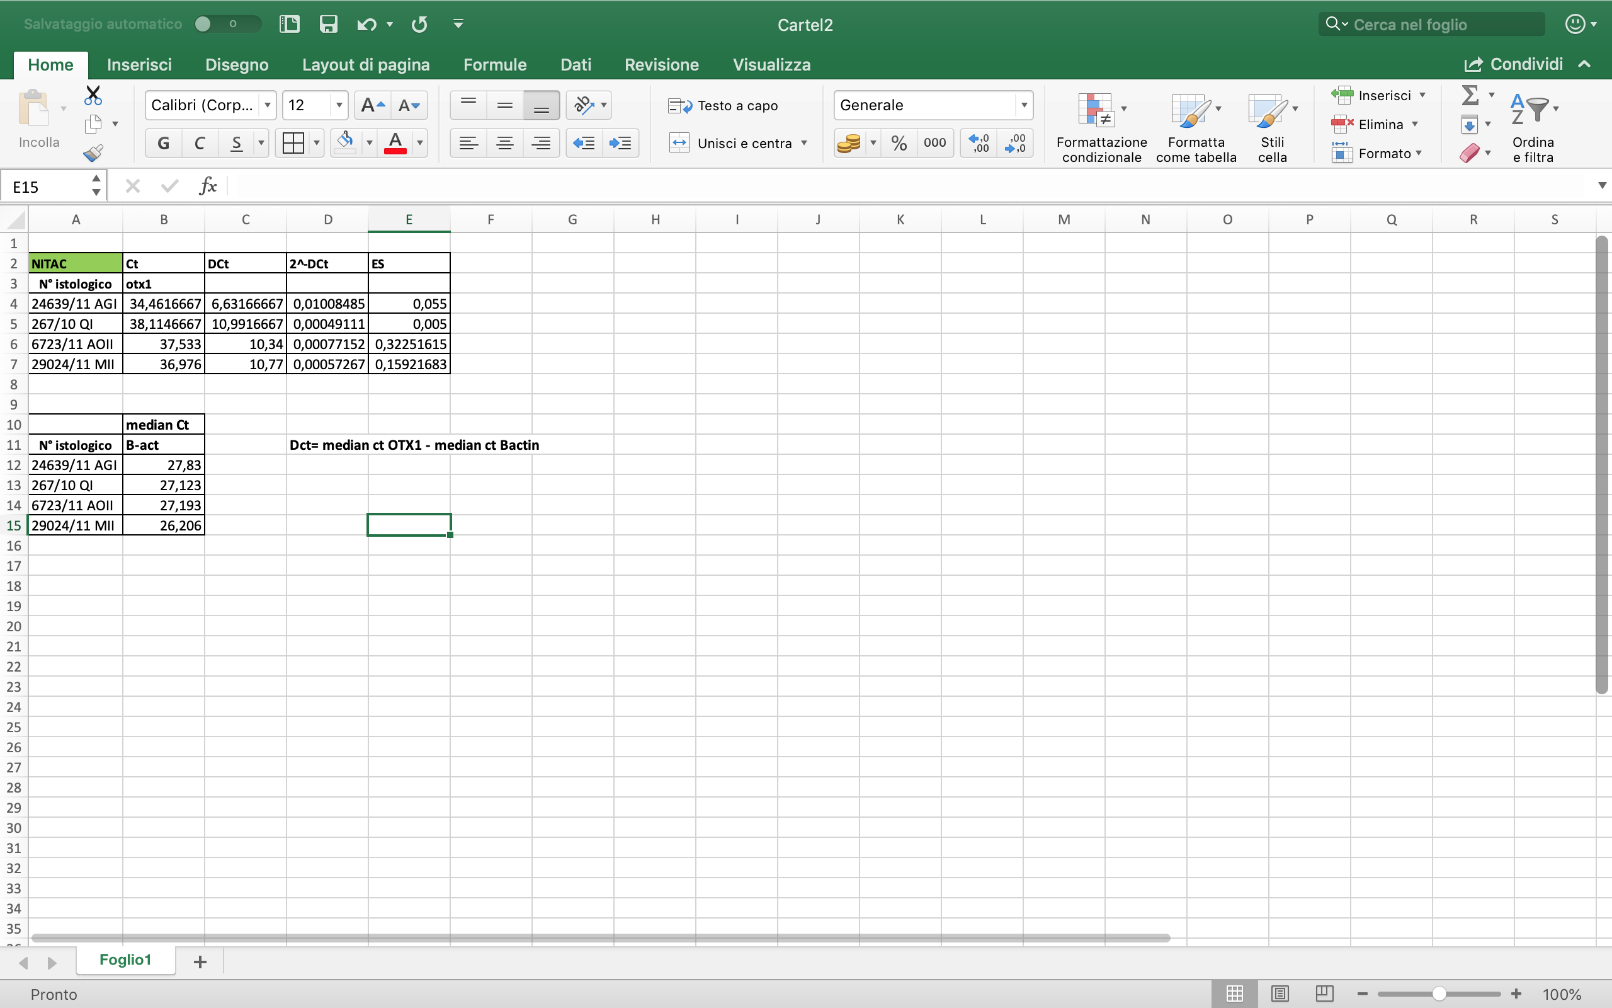Expand the Calibri font name dropdown
This screenshot has width=1612, height=1008.
[267, 105]
